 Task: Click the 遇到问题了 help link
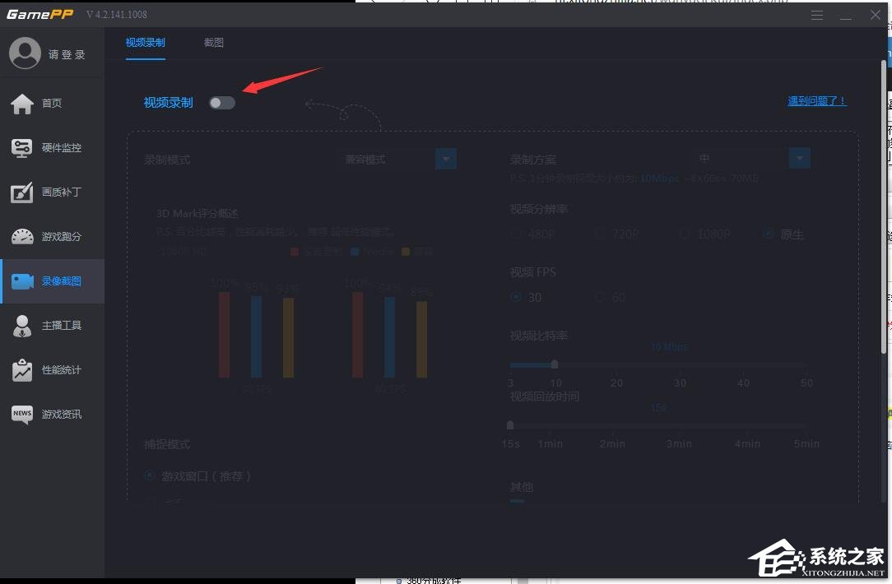tap(817, 100)
